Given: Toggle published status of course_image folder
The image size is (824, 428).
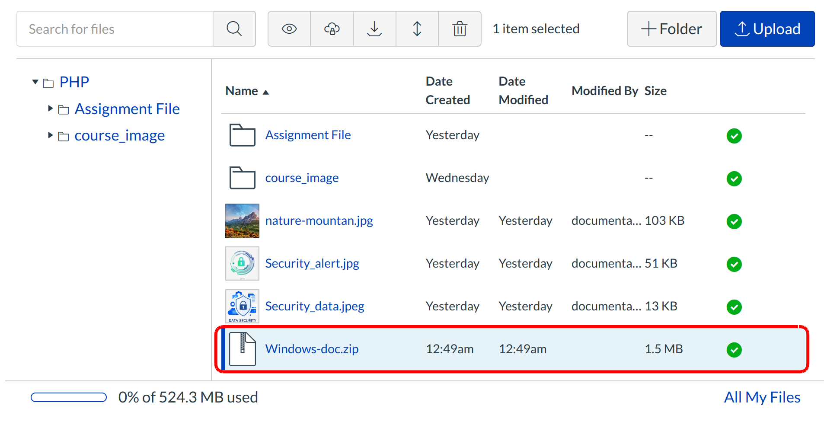Looking at the screenshot, I should click(x=734, y=179).
